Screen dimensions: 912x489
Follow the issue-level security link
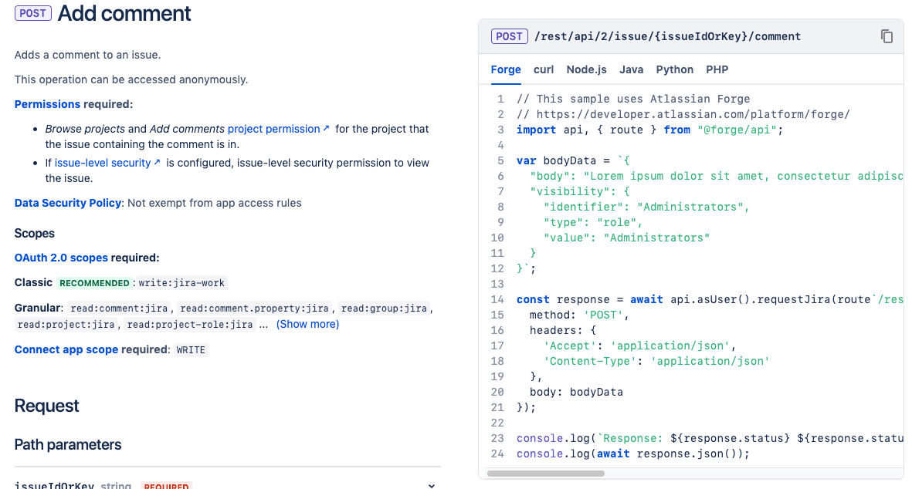tap(103, 164)
